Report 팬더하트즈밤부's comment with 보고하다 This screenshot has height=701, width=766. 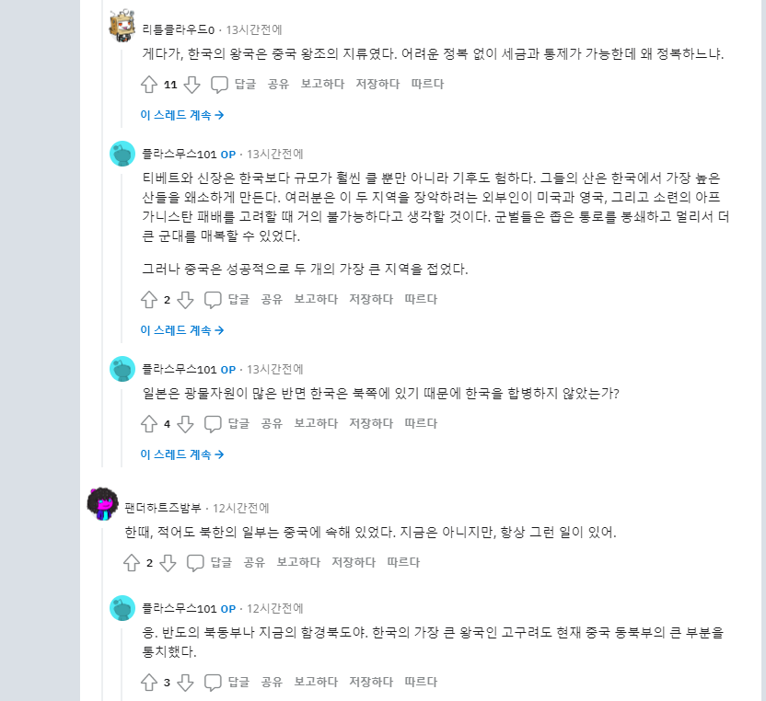(x=298, y=563)
